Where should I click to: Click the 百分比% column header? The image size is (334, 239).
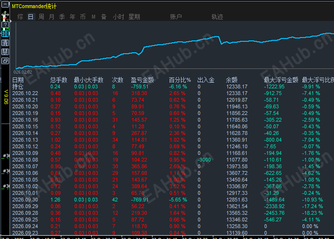click(x=180, y=80)
